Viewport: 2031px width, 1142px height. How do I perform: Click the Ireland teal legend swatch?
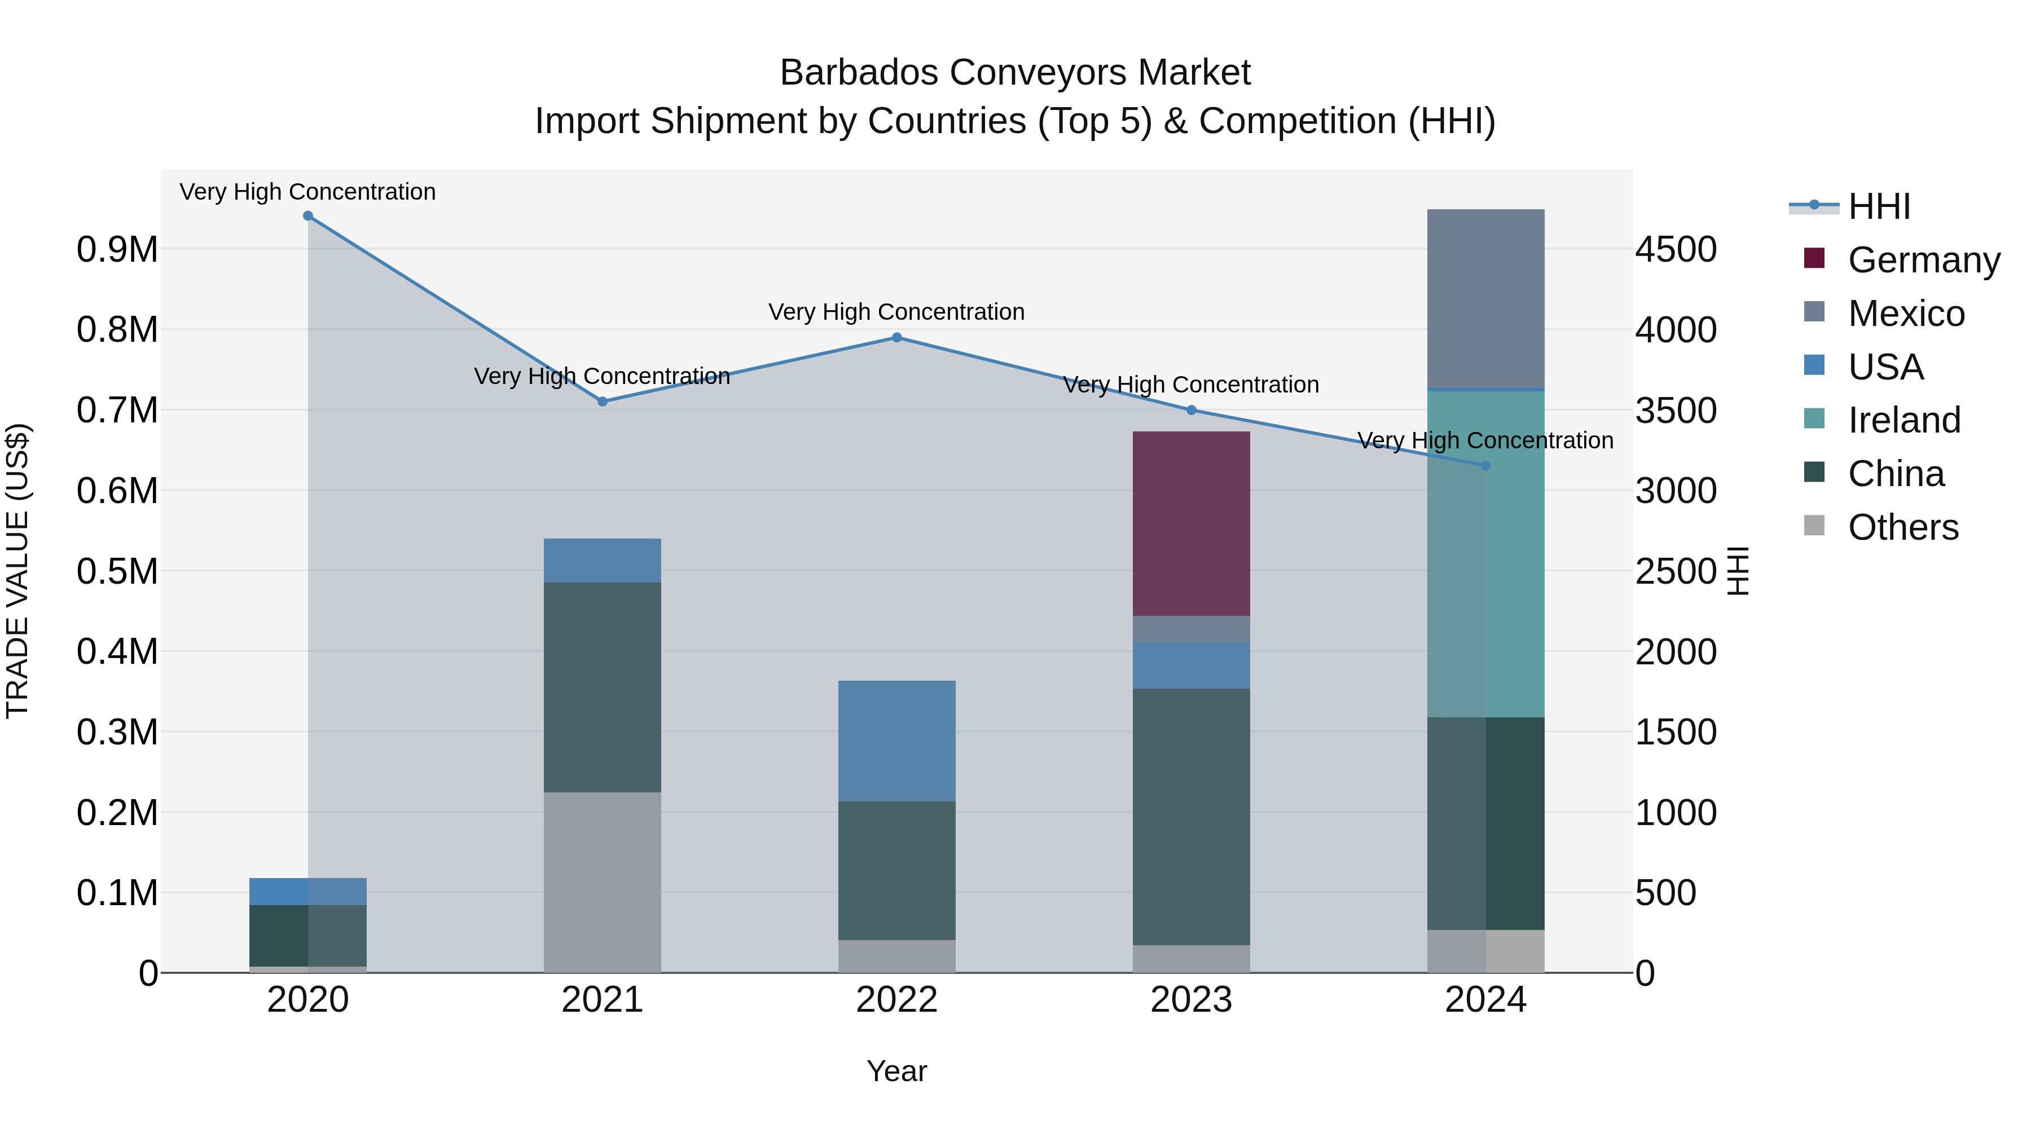[x=1814, y=418]
